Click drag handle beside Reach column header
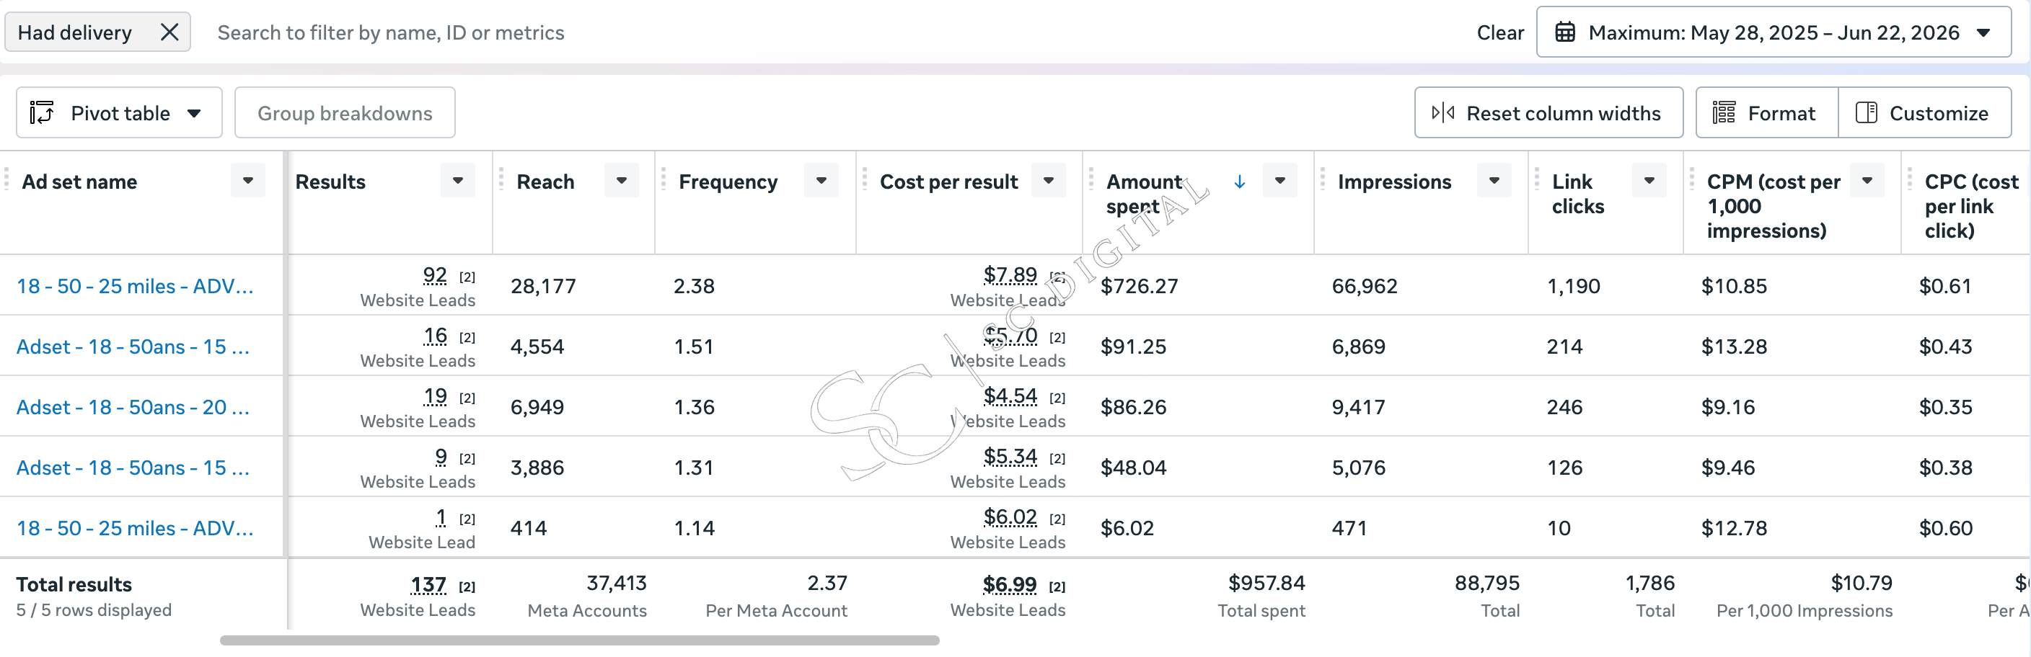This screenshot has height=657, width=2031. [501, 179]
